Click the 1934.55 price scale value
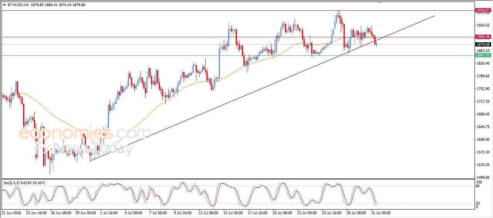The image size is (493, 218). point(483,25)
